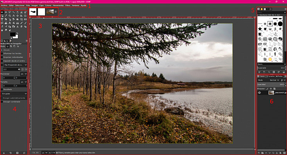Select the Smudge tool
This screenshot has height=155, width=287.
(6, 30)
